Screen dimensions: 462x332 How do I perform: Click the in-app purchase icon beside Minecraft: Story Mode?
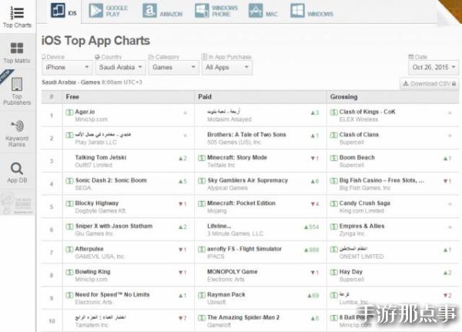point(202,158)
